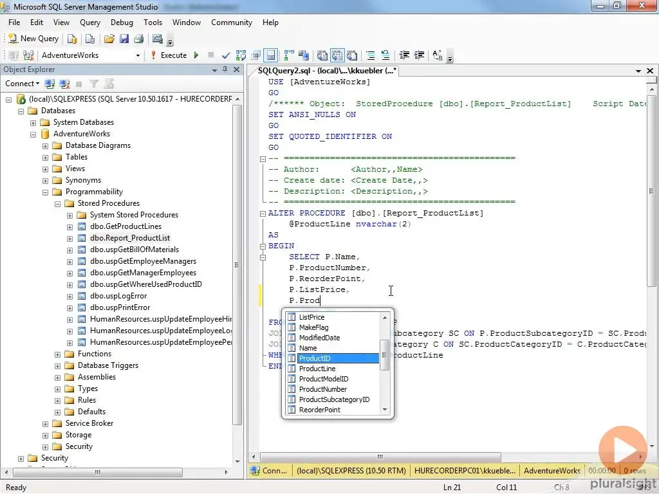Click the green Debug play icon

[196, 55]
